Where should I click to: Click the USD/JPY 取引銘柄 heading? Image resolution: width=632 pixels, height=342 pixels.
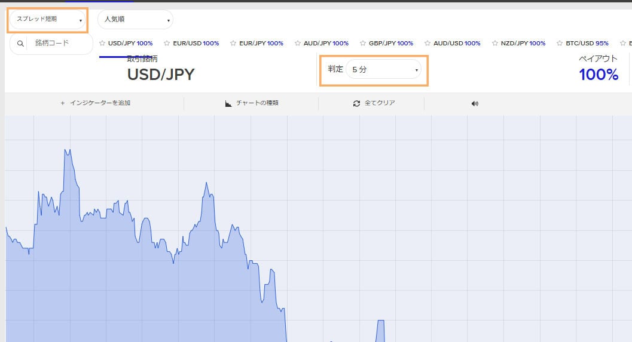click(161, 75)
